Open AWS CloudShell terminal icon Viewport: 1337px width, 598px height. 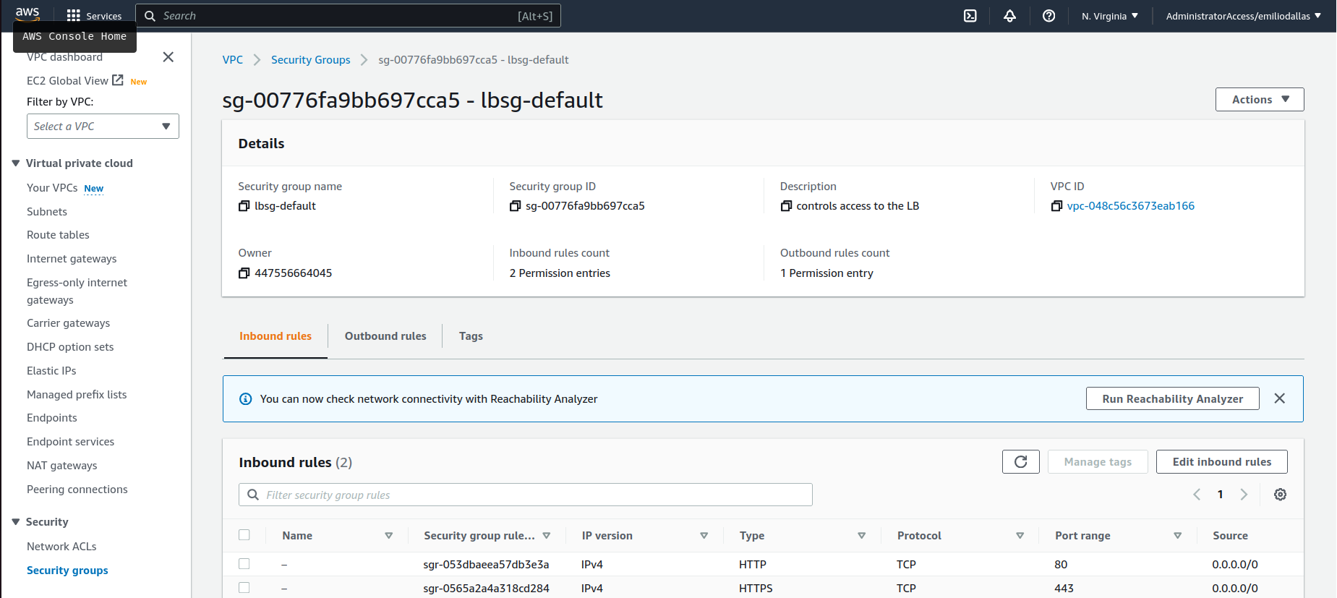[x=970, y=16]
